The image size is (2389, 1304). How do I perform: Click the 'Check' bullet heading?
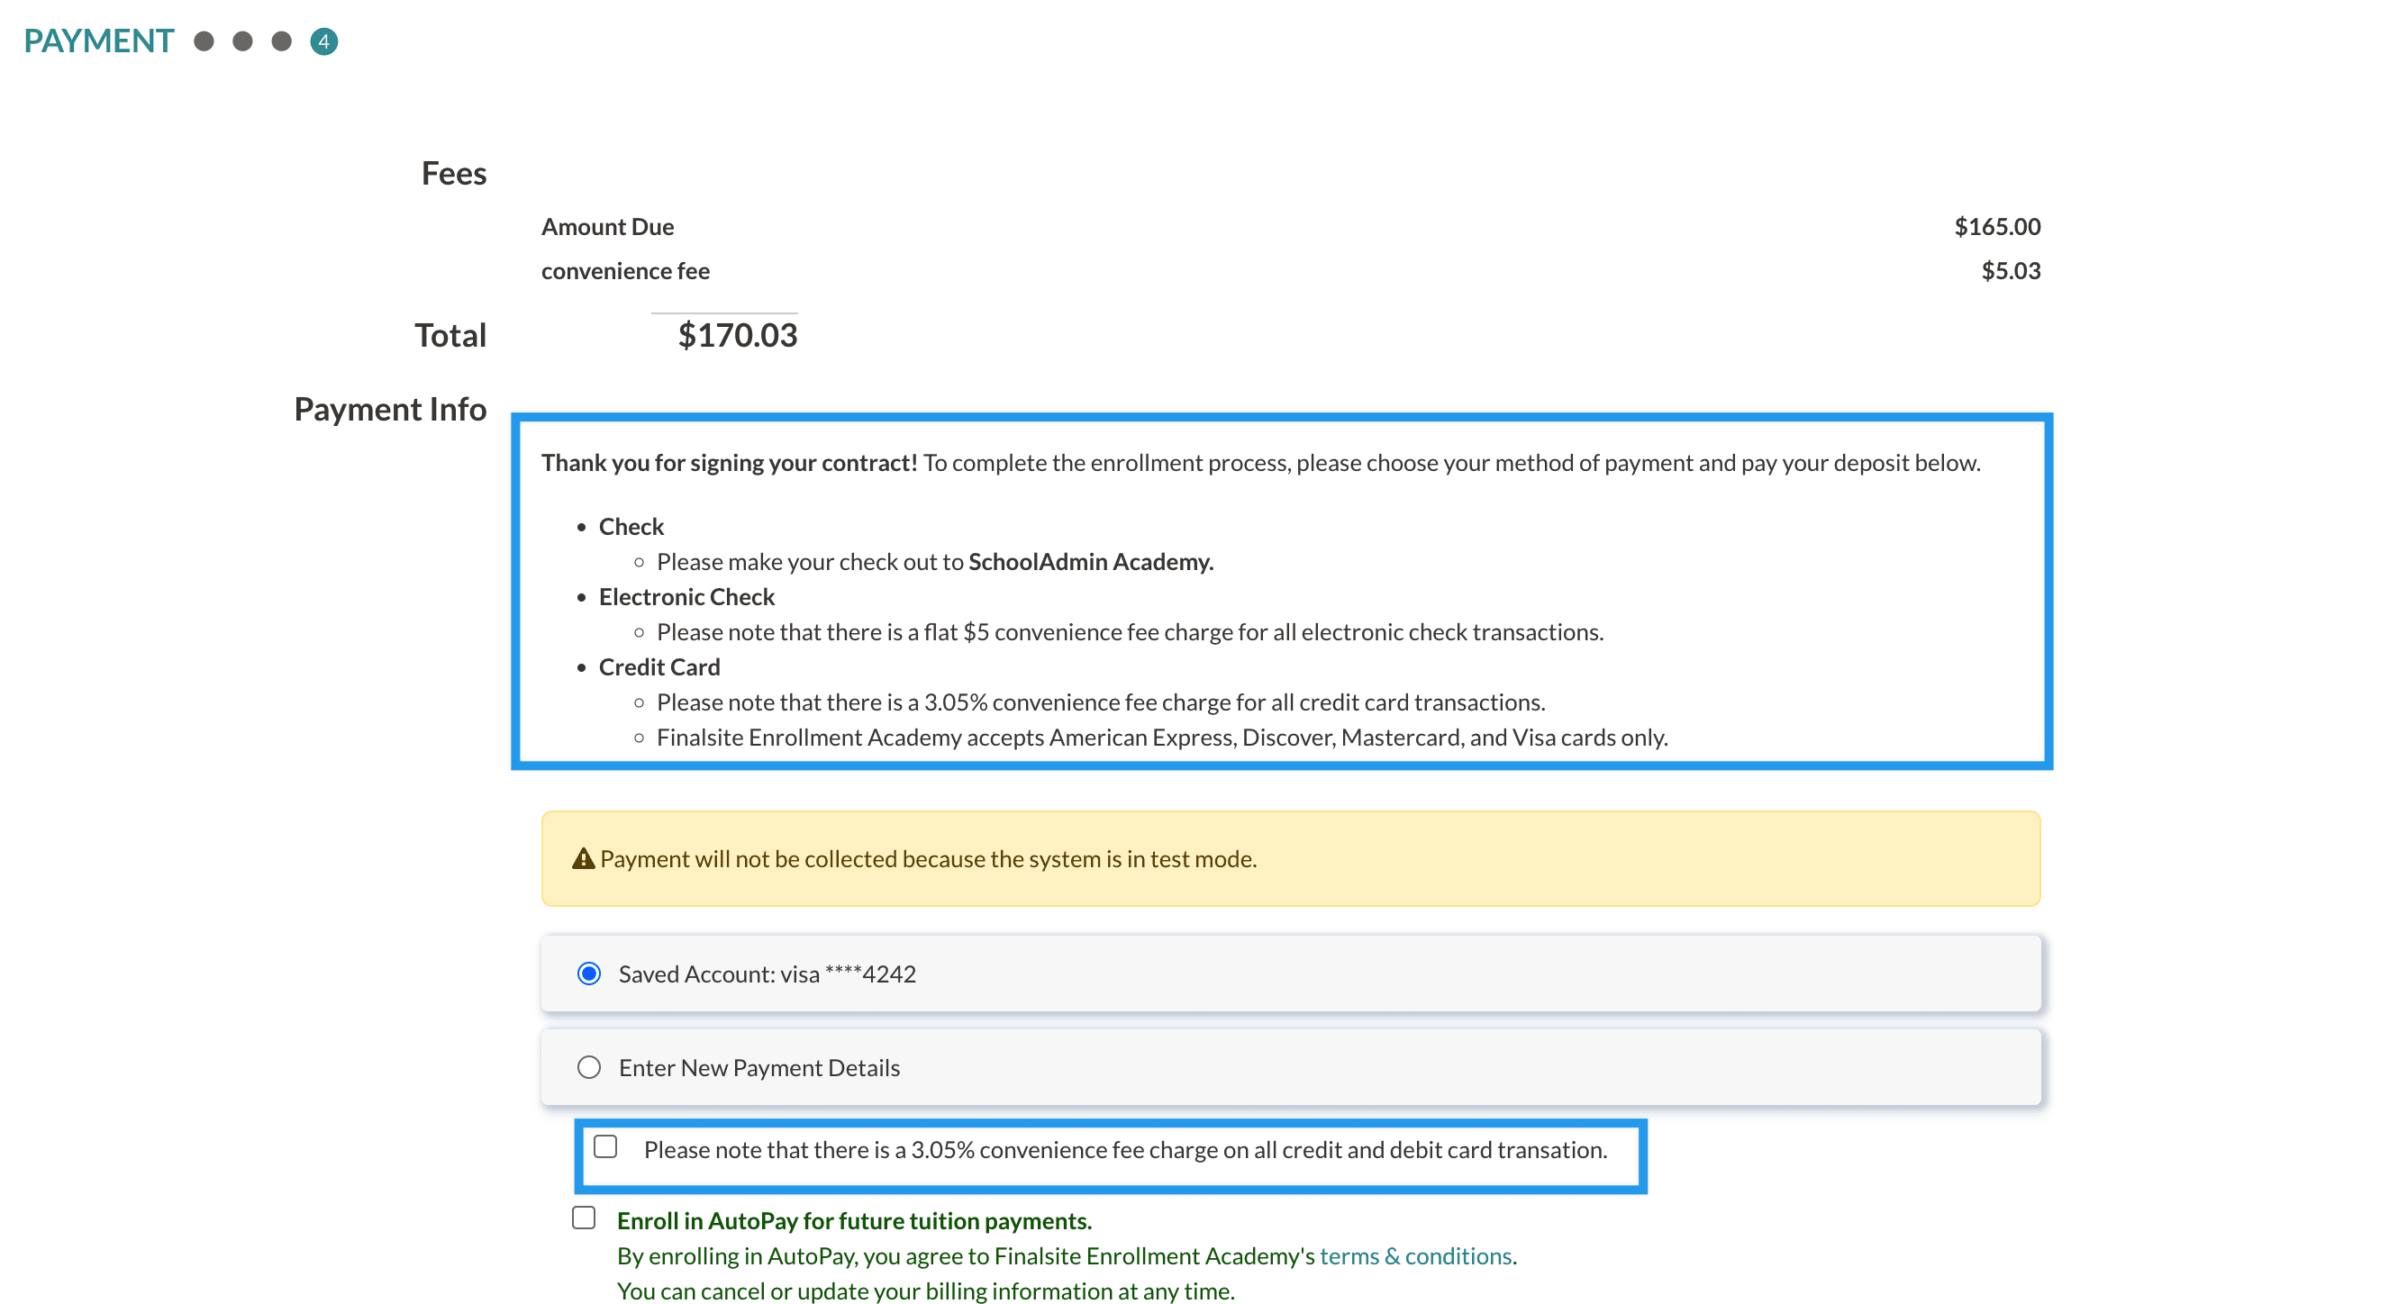click(631, 527)
